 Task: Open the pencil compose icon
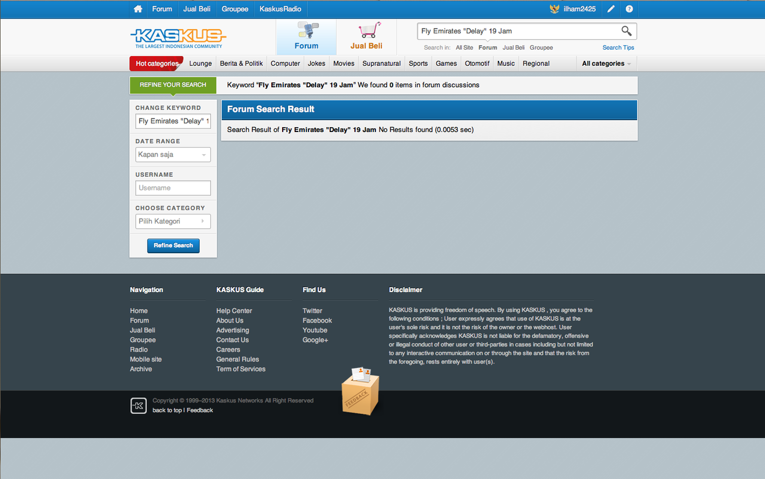pyautogui.click(x=611, y=9)
